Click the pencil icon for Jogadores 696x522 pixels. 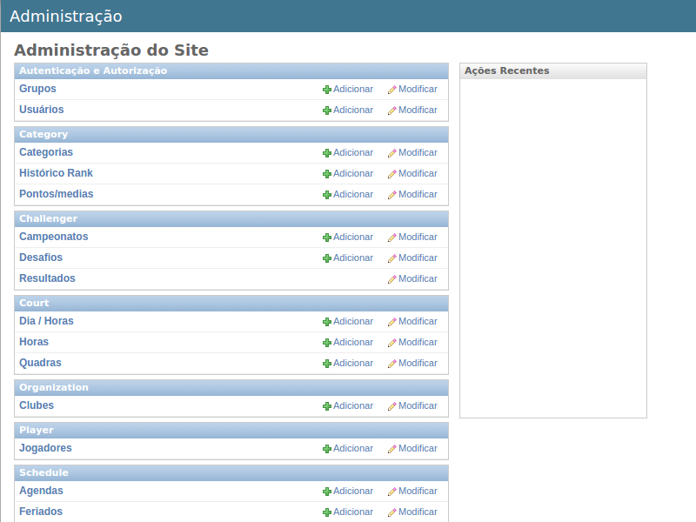coord(392,449)
